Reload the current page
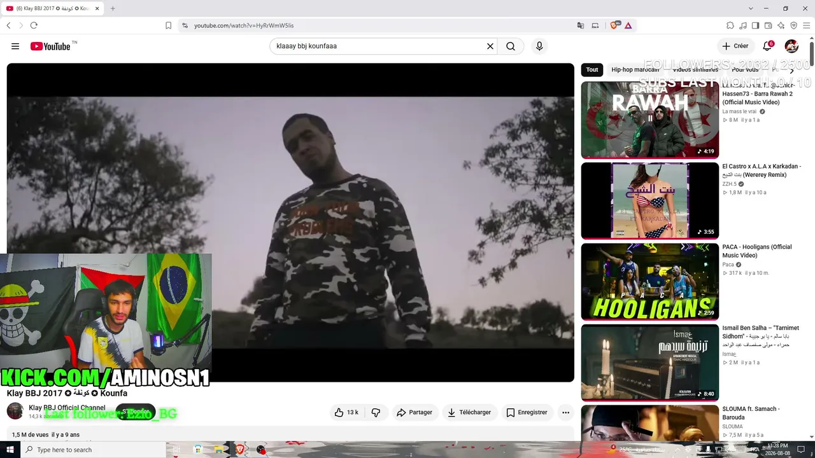Screen dimensions: 815x458 34,25
